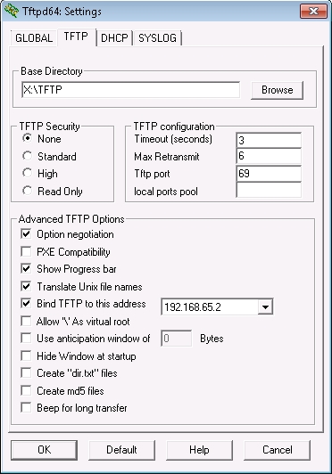Expand the bind address dropdown arrow
The height and width of the screenshot is (474, 332).
265,307
